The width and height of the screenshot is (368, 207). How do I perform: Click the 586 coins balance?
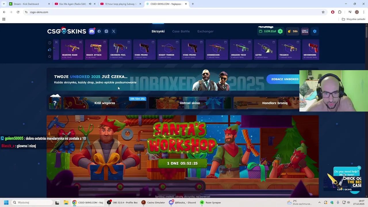click(293, 31)
